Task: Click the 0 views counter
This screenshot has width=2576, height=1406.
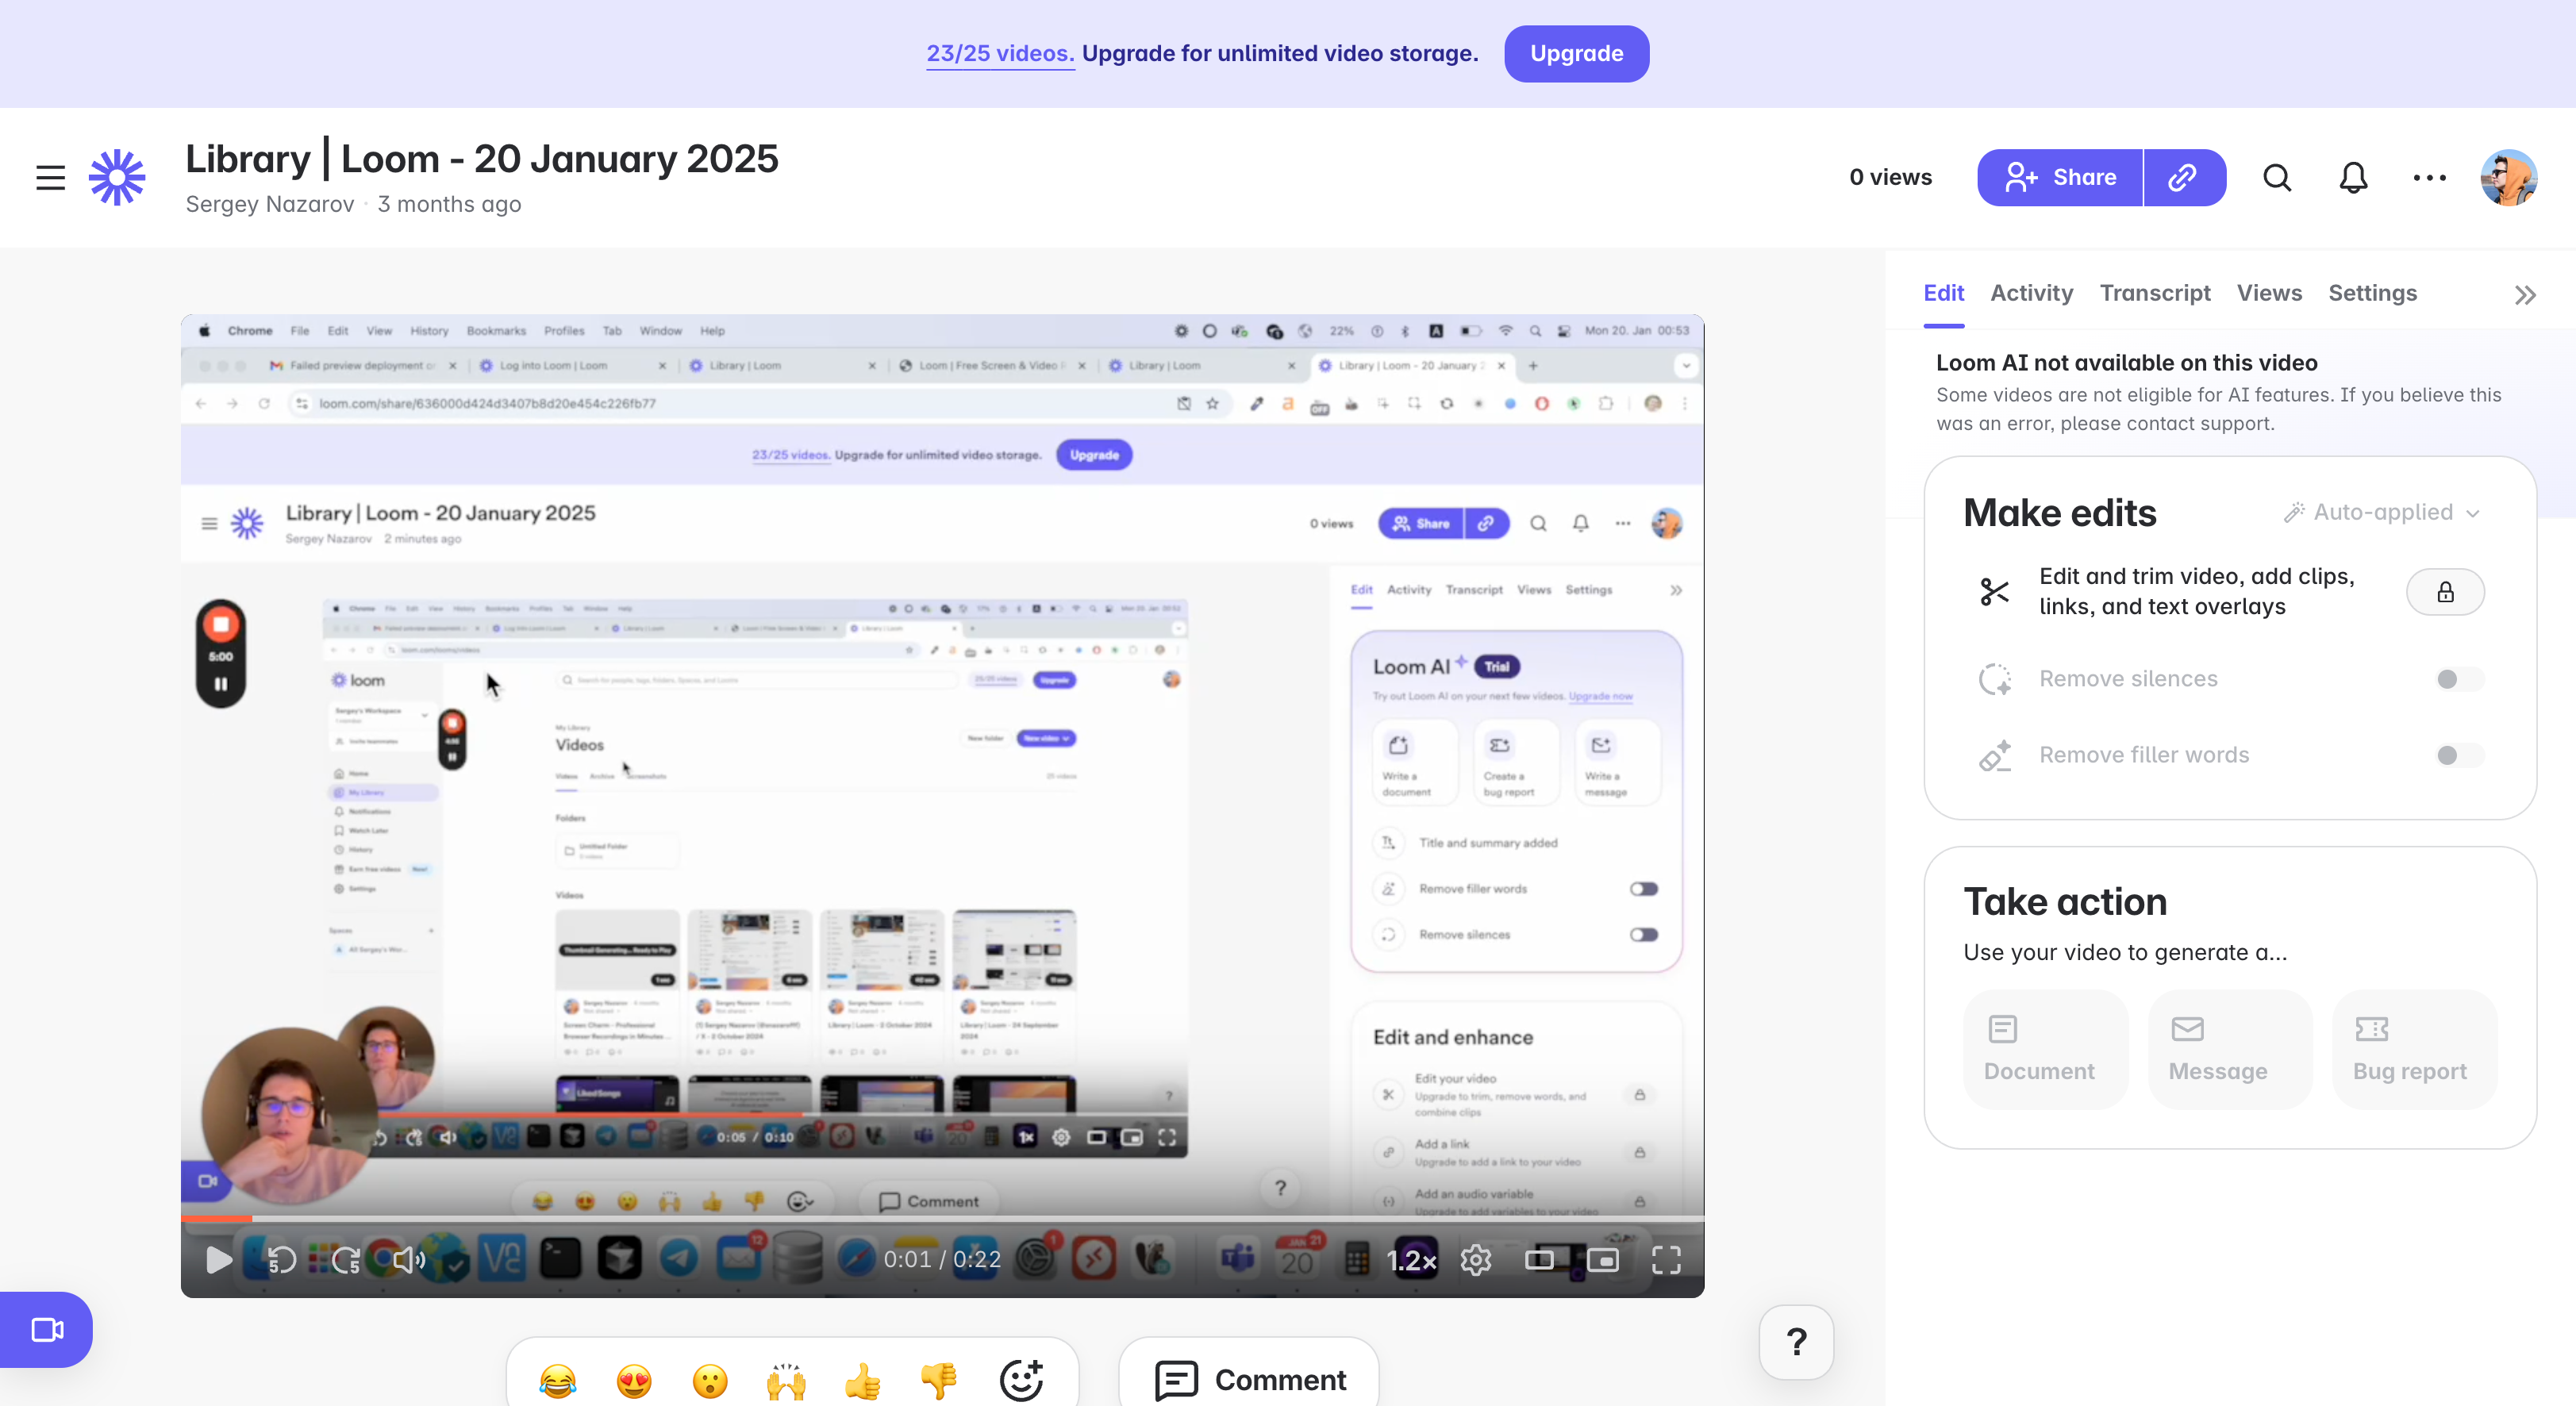Action: [1890, 178]
